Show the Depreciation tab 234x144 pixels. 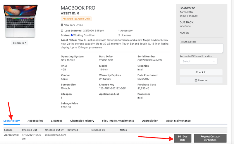pyautogui.click(x=150, y=121)
